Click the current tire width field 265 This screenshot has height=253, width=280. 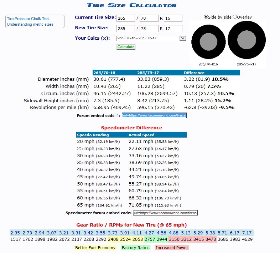(x=126, y=18)
